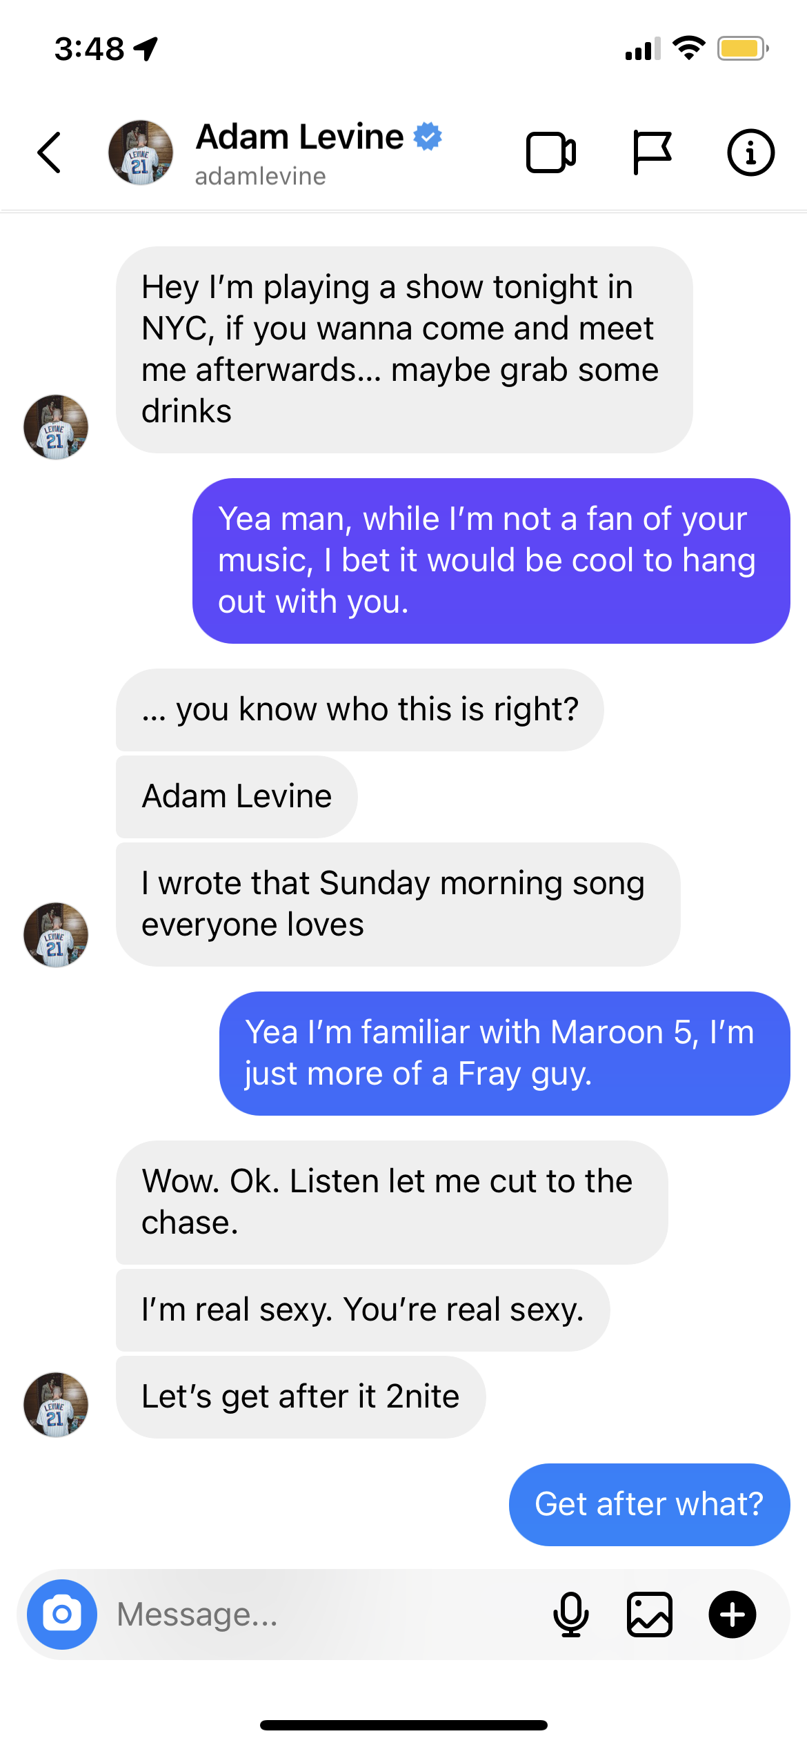Tap the home indicator bar
This screenshot has height=1747, width=807.
pos(403,1725)
